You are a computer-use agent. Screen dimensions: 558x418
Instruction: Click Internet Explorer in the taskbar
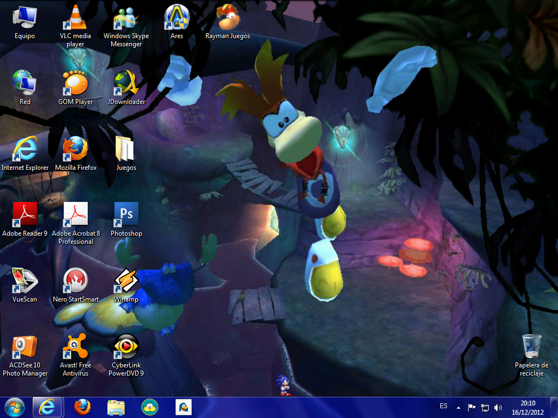47,407
